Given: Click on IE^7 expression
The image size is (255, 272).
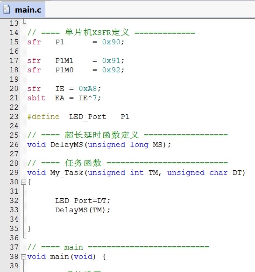Looking at the screenshot, I should point(88,98).
